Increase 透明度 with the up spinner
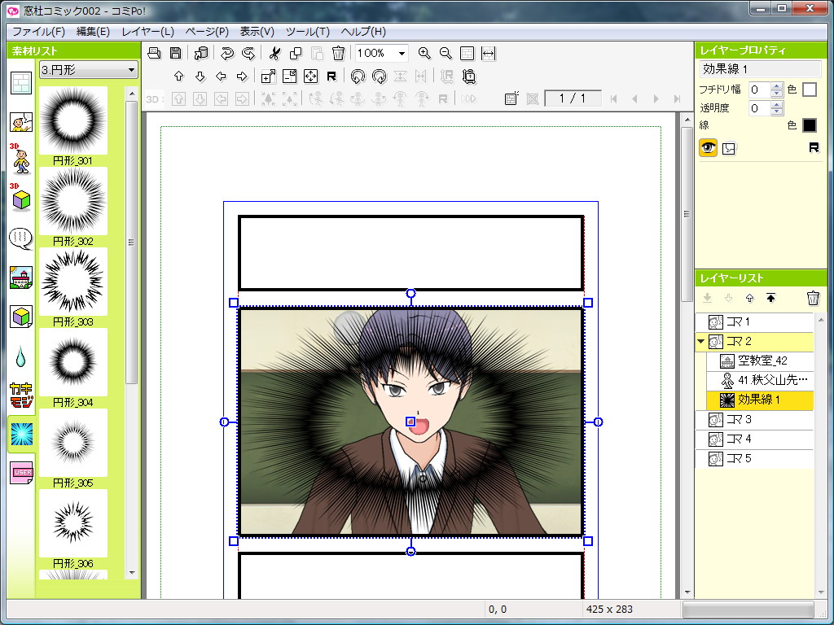 777,105
